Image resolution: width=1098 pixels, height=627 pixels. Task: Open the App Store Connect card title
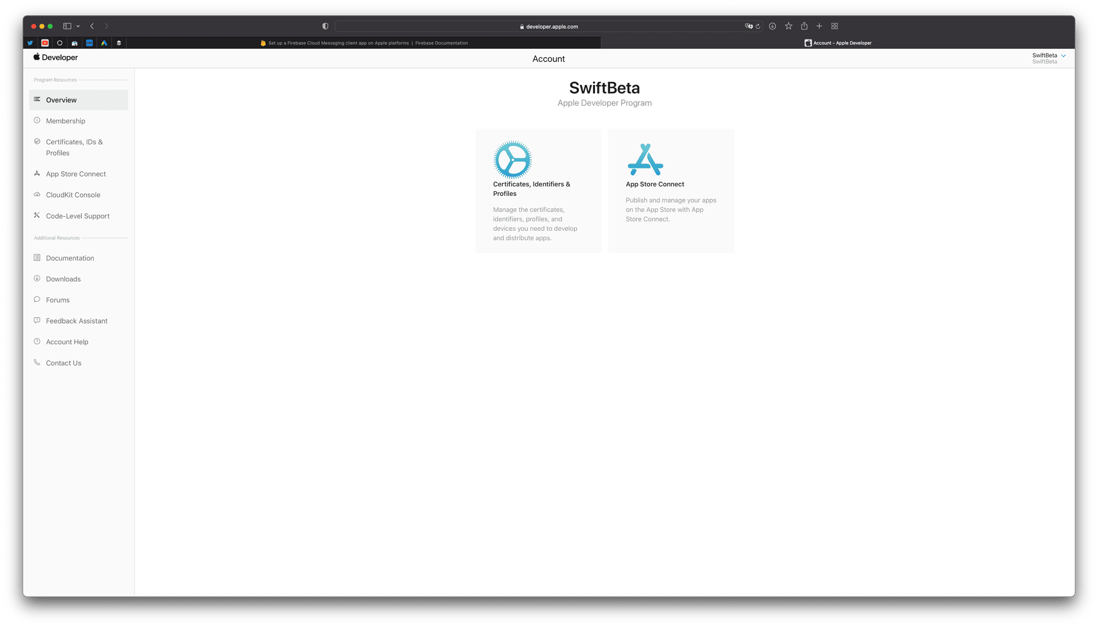click(x=655, y=184)
